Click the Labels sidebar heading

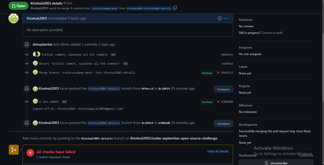click(243, 67)
